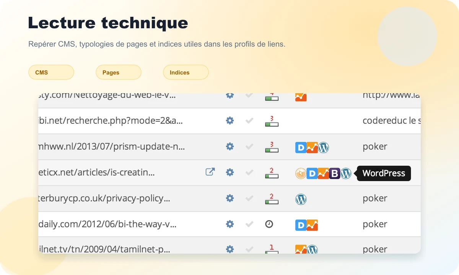The height and width of the screenshot is (275, 459).
Task: Open the mhww.nl/2013/07/prism-update link
Action: [112, 147]
